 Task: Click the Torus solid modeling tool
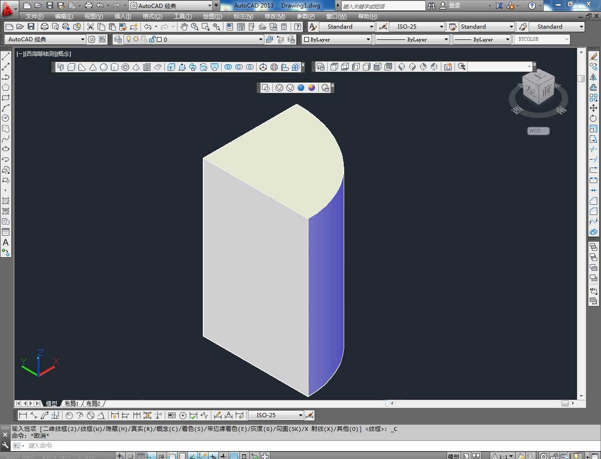tap(125, 67)
